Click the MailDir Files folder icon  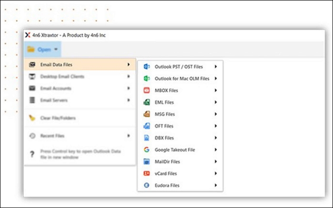pos(147,161)
